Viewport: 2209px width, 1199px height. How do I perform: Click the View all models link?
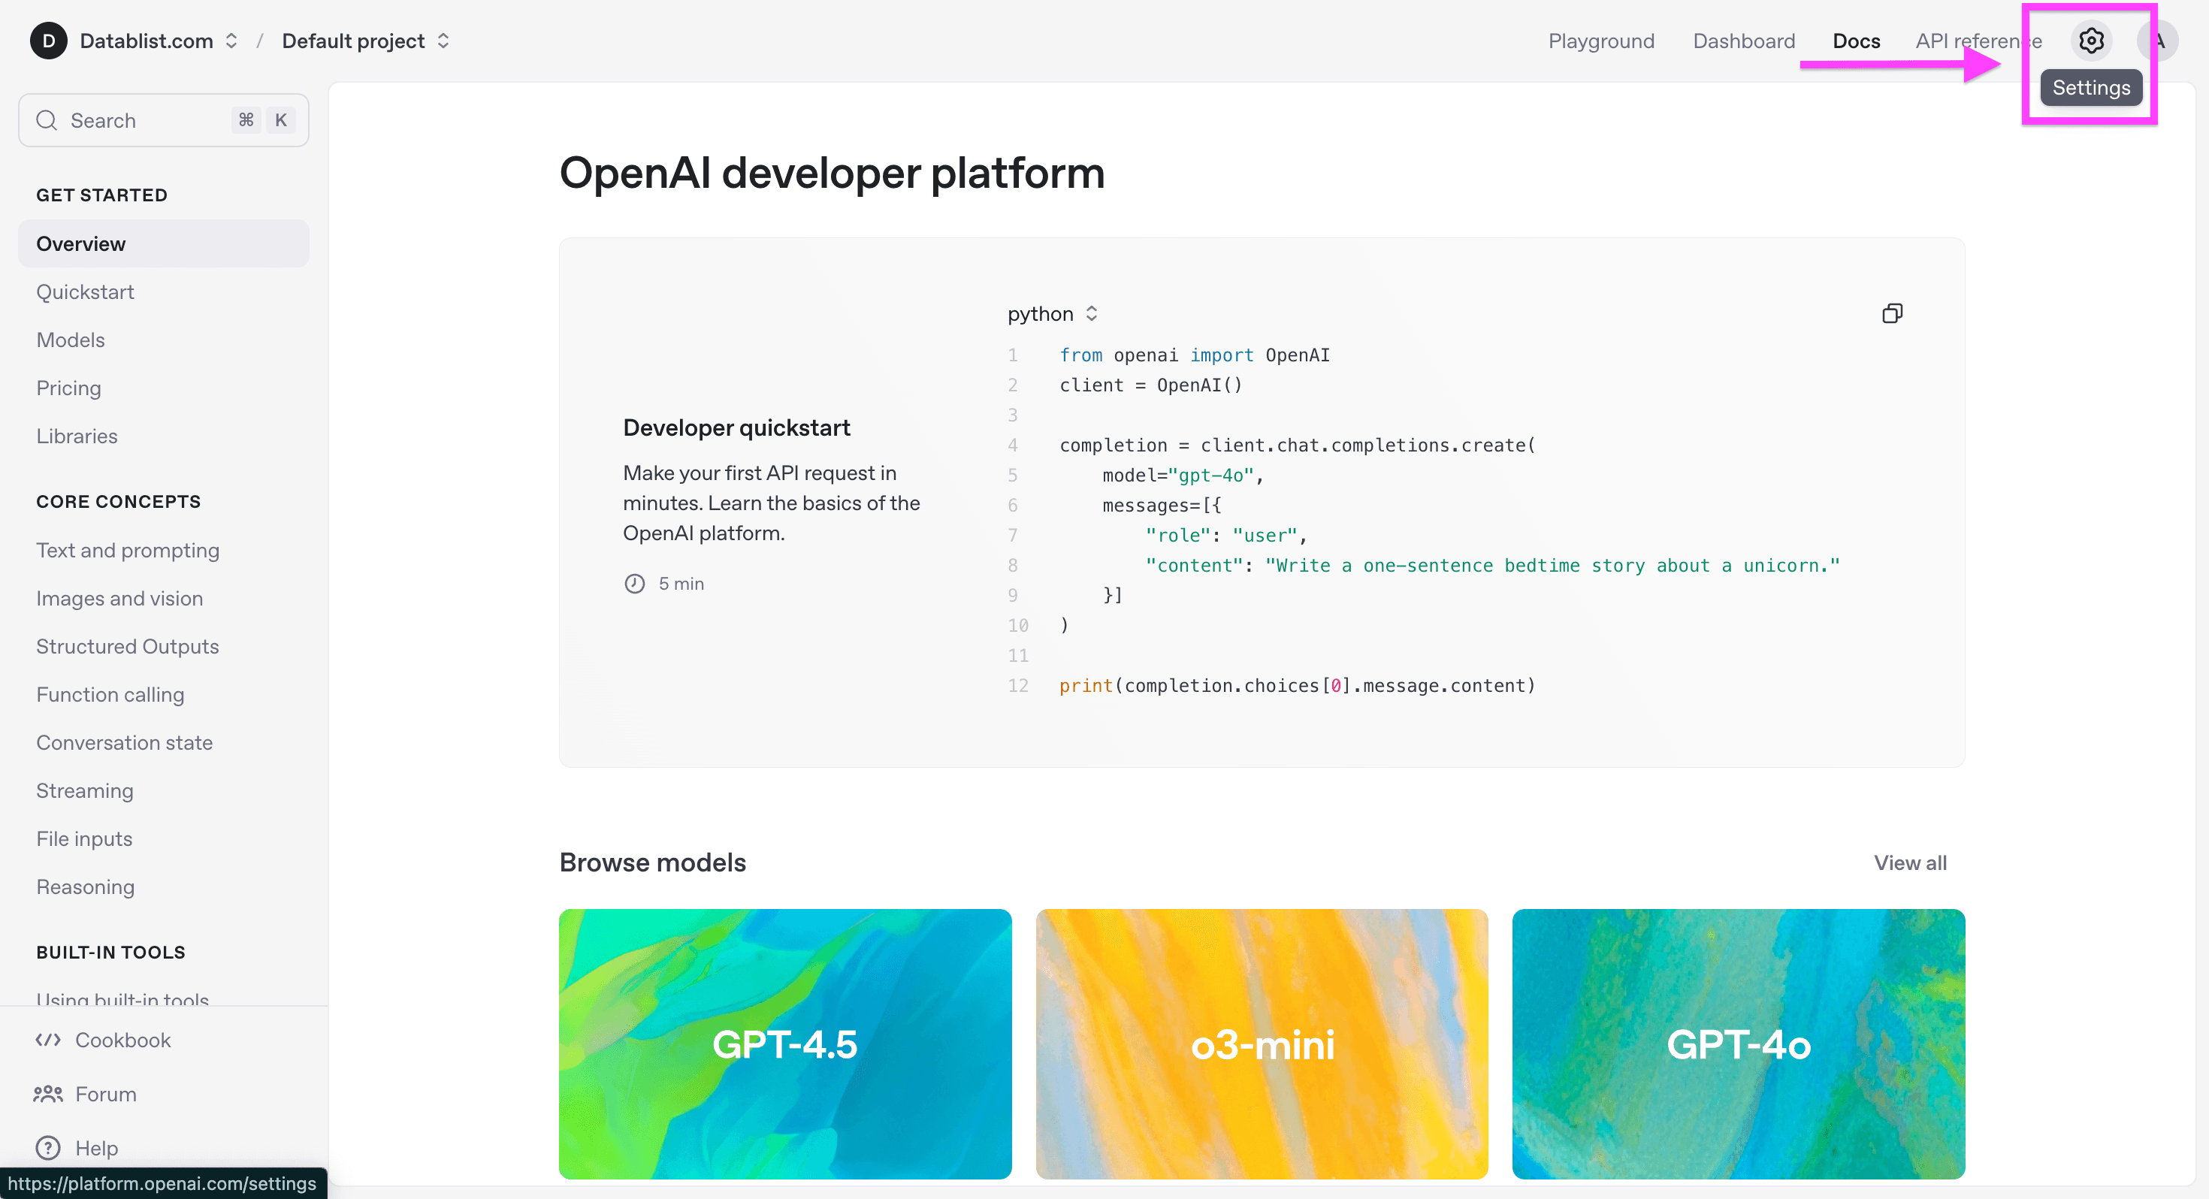[1910, 862]
